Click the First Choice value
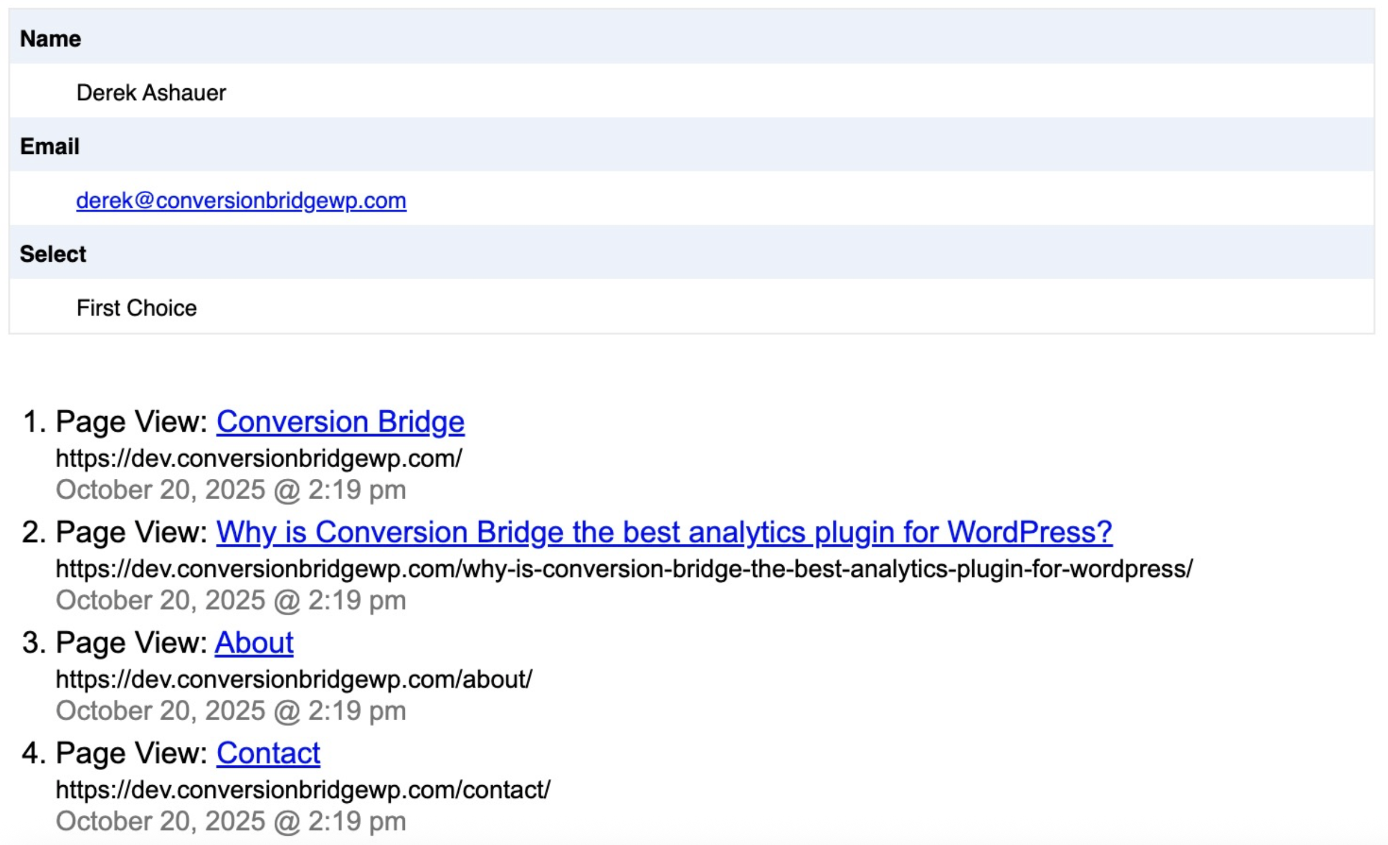 pyautogui.click(x=136, y=308)
